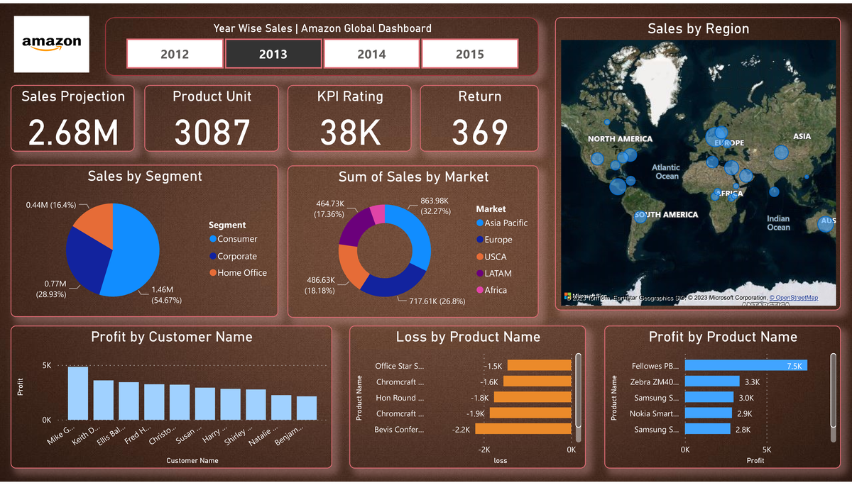The height and width of the screenshot is (485, 852).
Task: Select the 2012 year filter
Action: (x=175, y=54)
